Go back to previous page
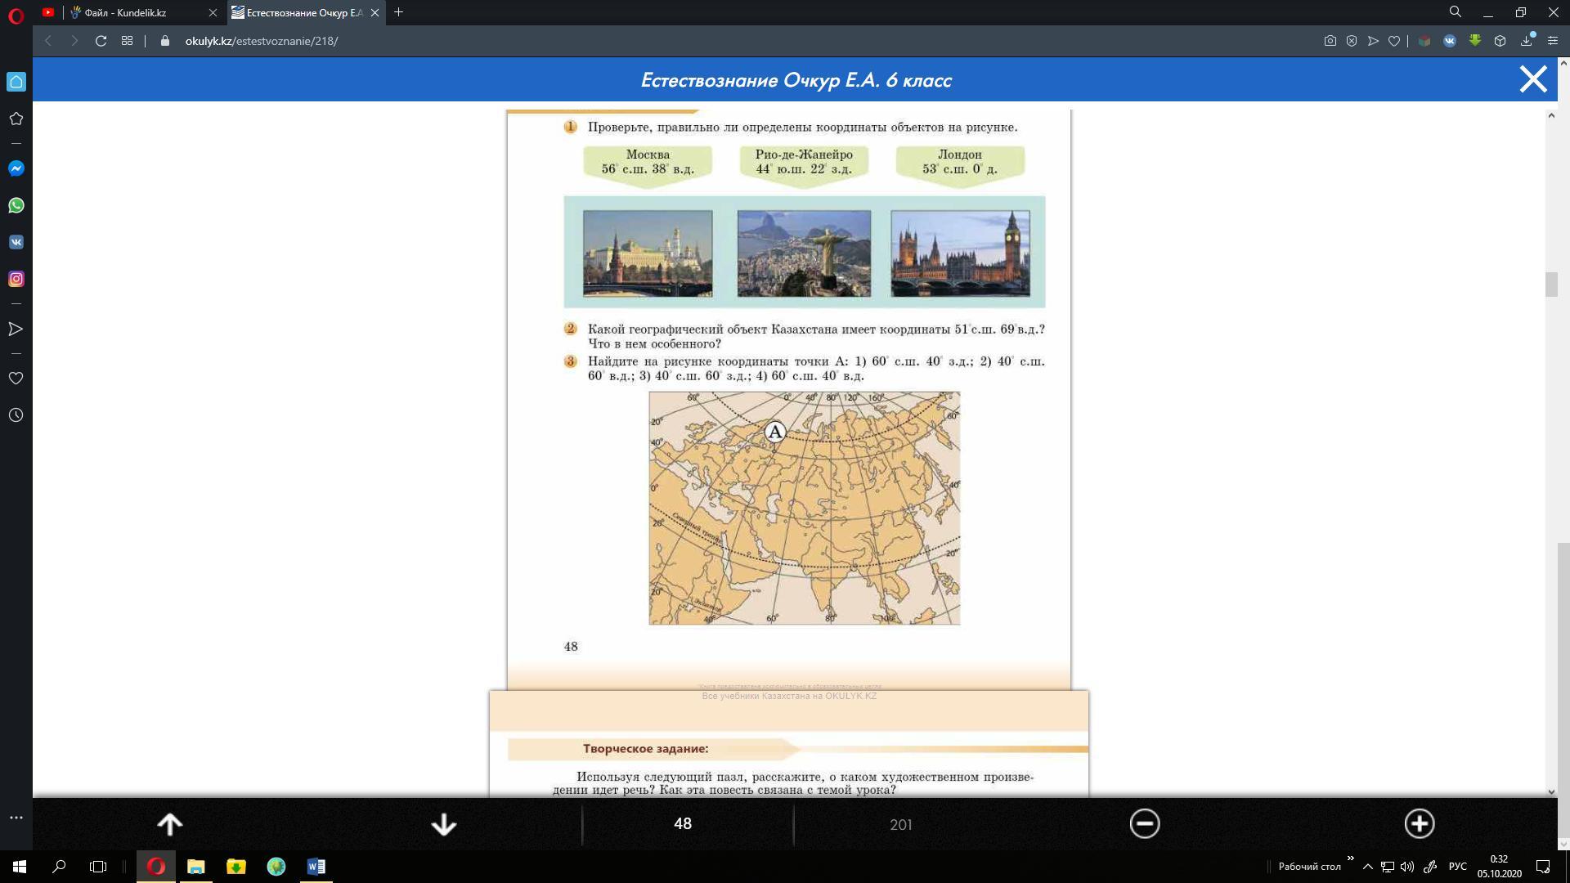 (x=48, y=41)
